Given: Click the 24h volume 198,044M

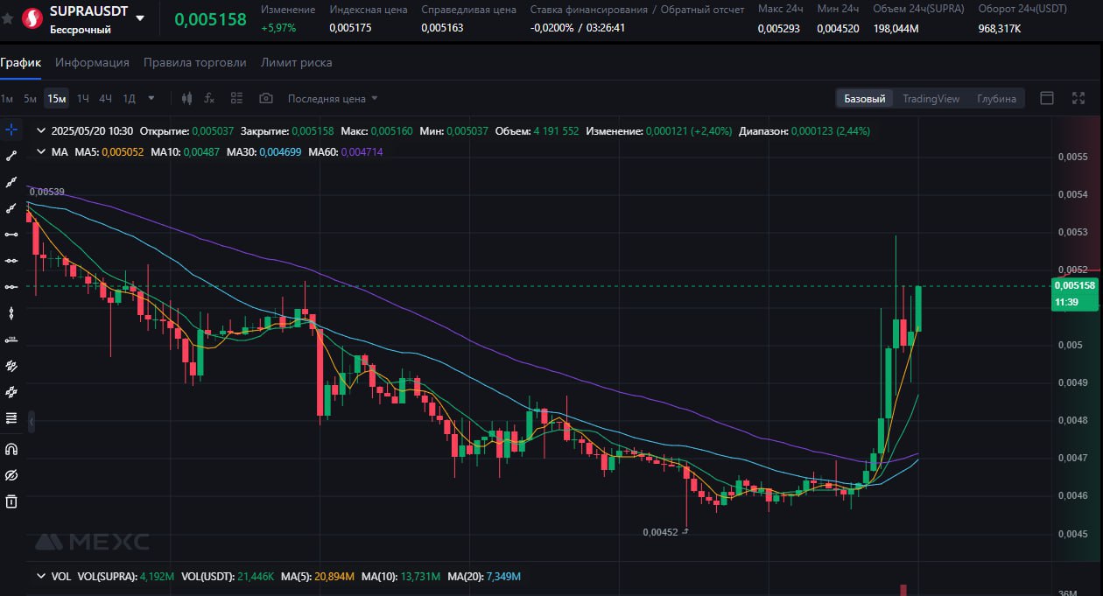Looking at the screenshot, I should (896, 28).
